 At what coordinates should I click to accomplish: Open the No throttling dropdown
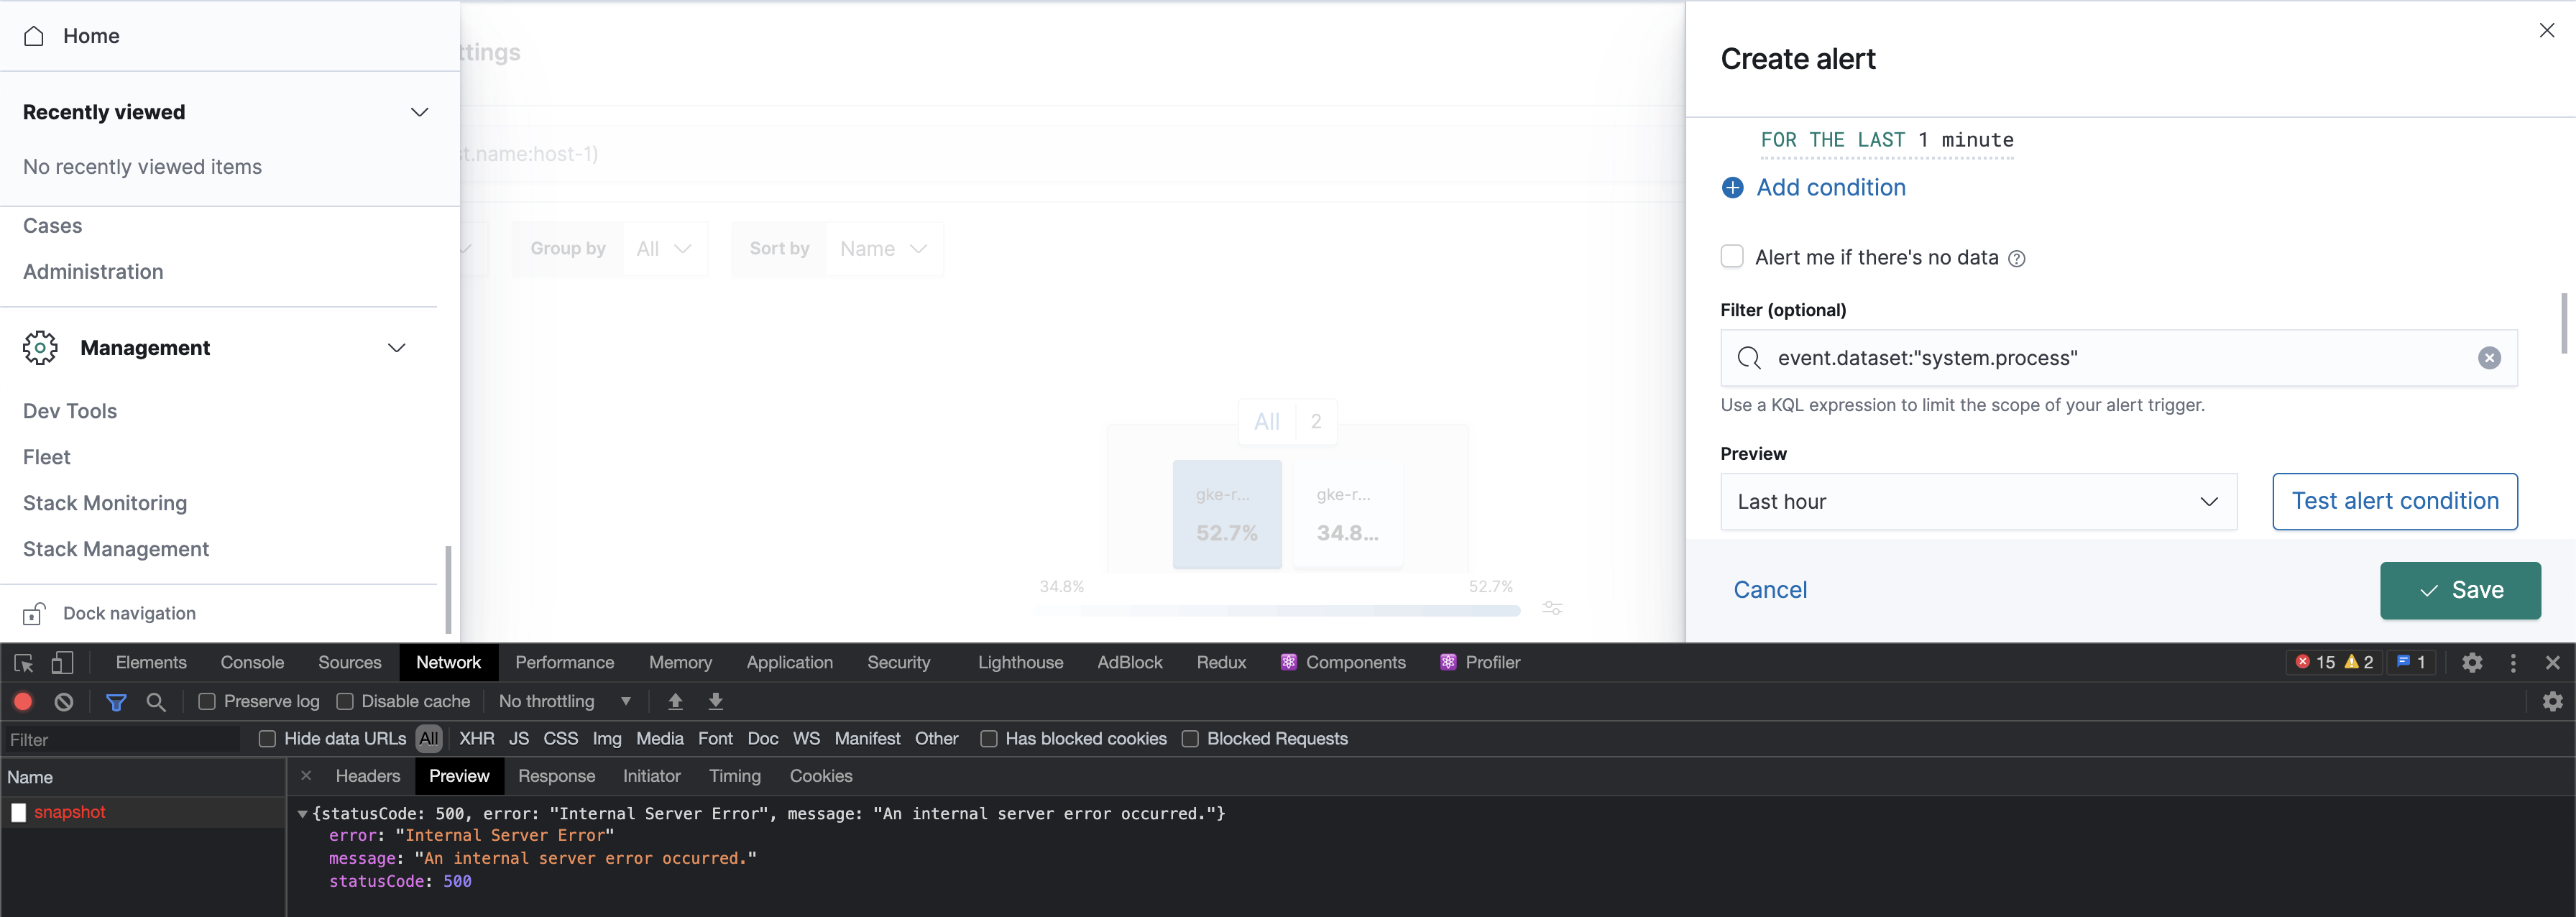pyautogui.click(x=564, y=701)
